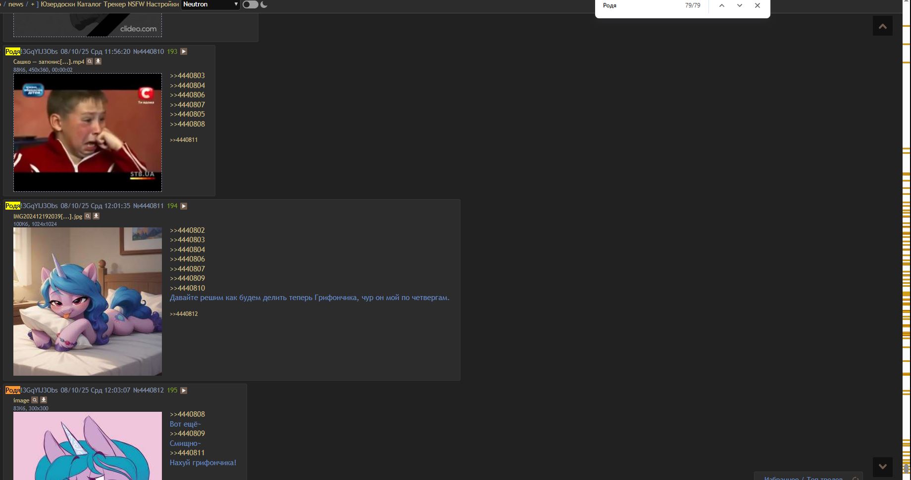Open post menu arrow for post №4440810
911x480 pixels.
pos(184,51)
